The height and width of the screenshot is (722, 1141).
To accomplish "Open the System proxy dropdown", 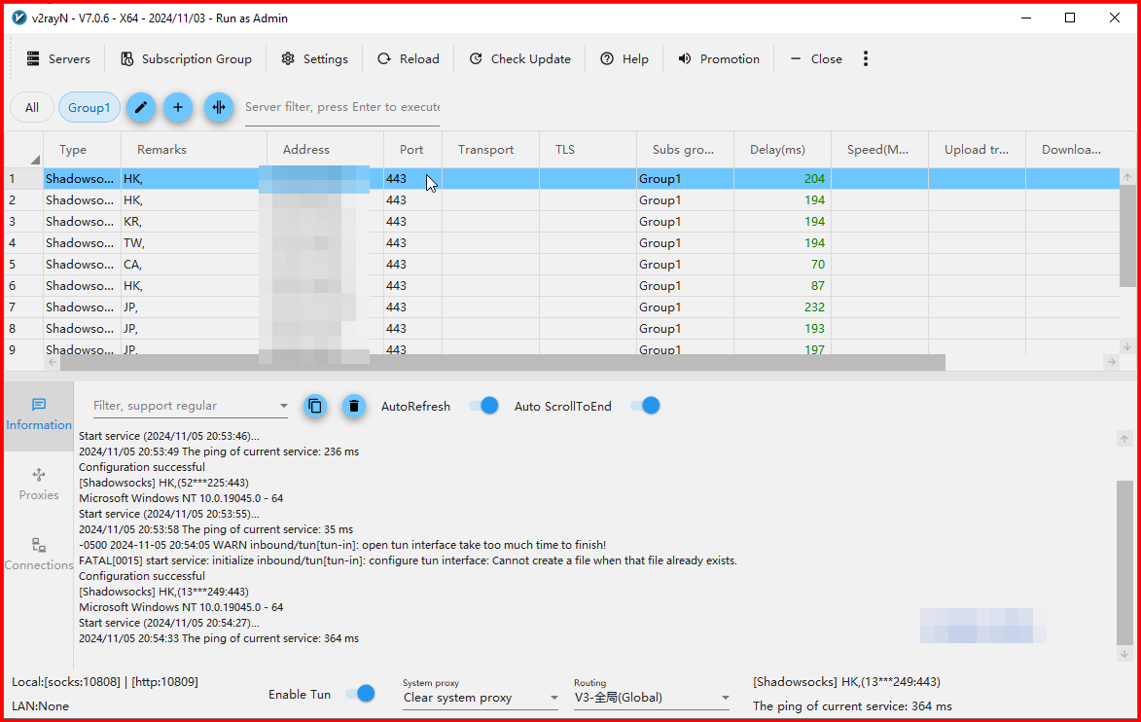I will [x=481, y=698].
